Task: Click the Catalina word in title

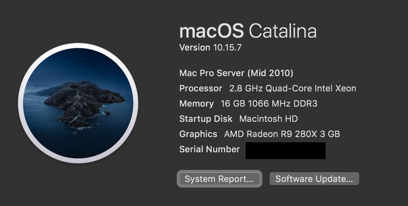Action: [x=283, y=31]
